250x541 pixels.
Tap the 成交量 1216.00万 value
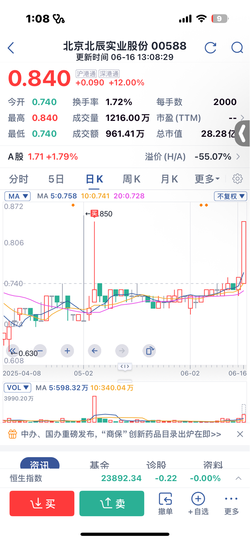click(x=127, y=118)
